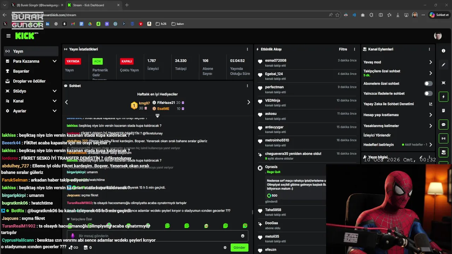Collapse the weekly gifters handle icon
Screen dimensions: 452x254
pyautogui.click(x=157, y=116)
